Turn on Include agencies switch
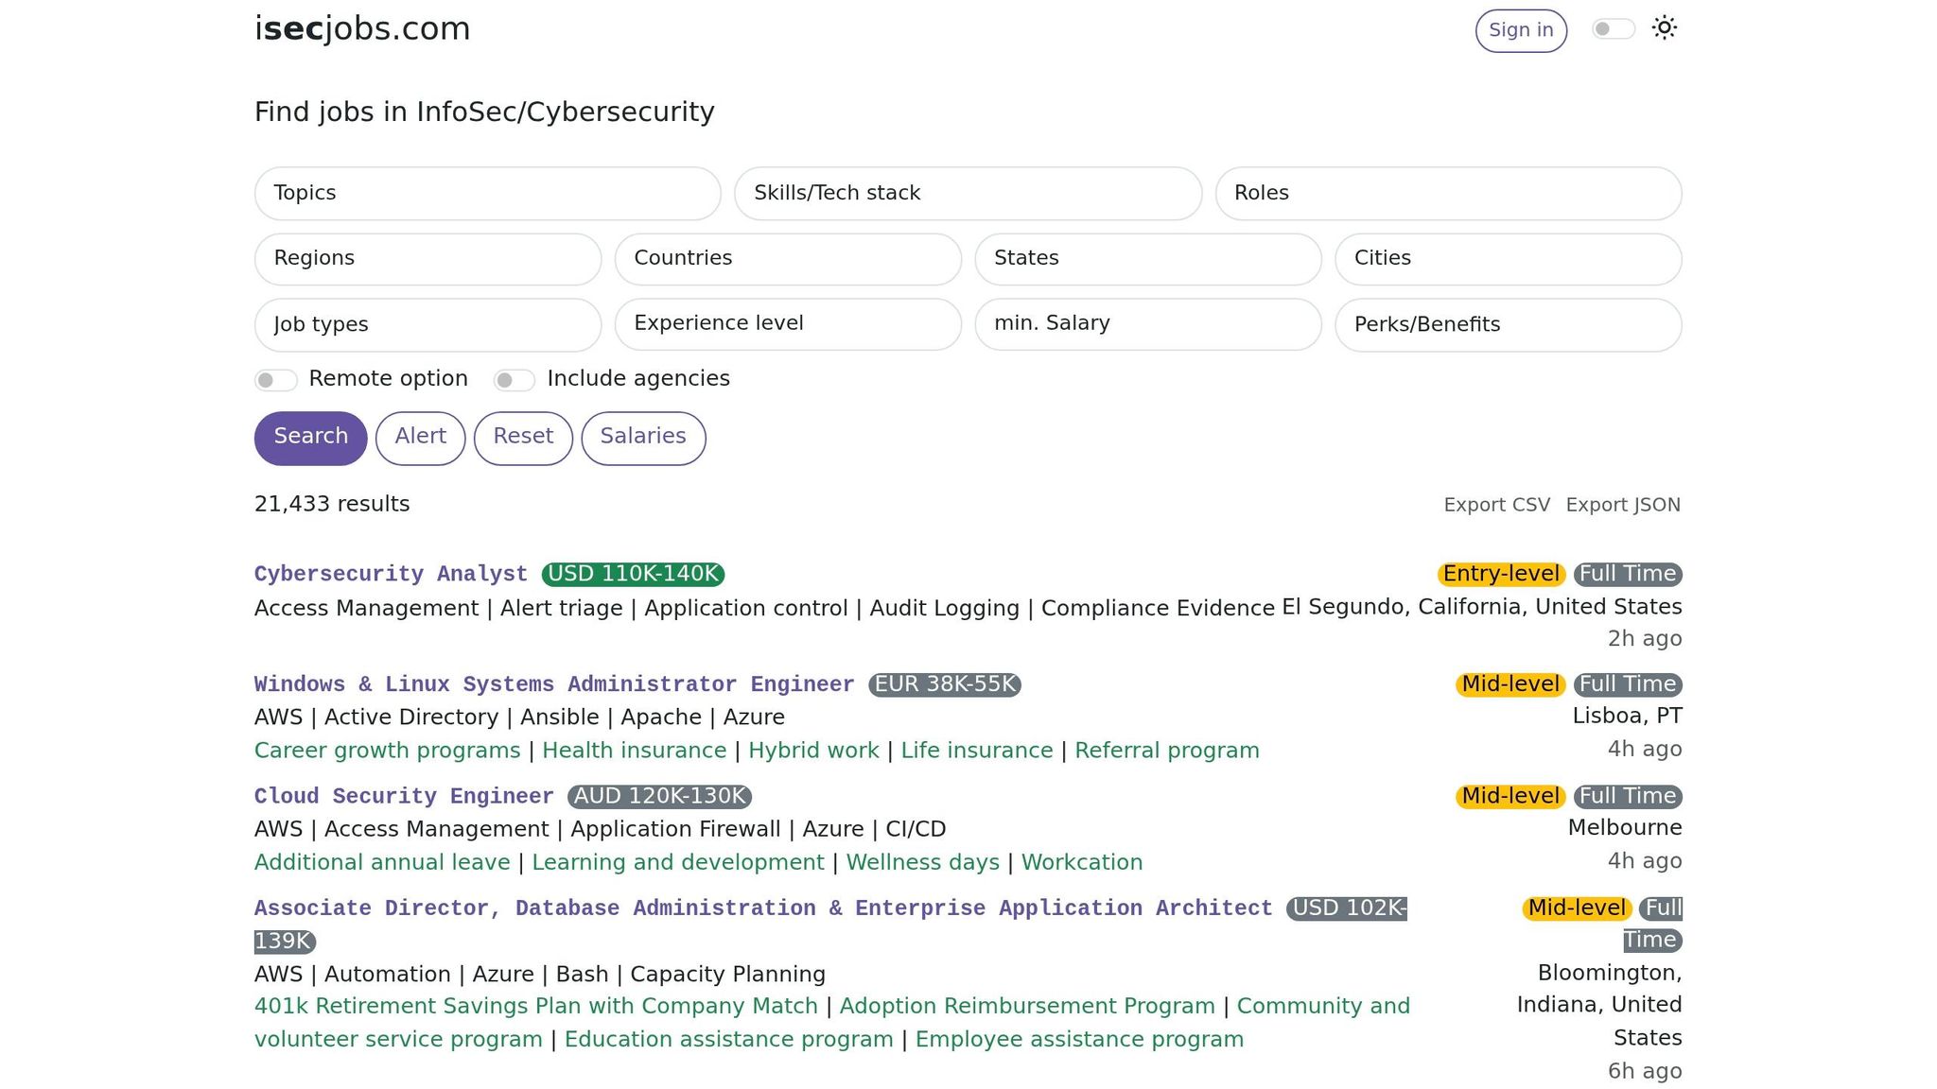Viewport: 1937px width, 1089px height. [515, 380]
